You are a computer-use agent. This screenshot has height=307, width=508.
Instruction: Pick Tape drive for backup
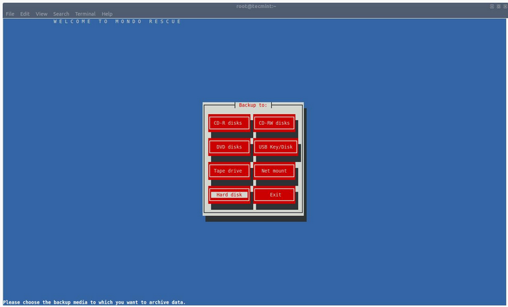coord(229,171)
